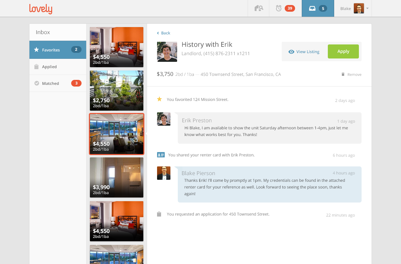The width and height of the screenshot is (401, 264).
Task: Click the '2 days ago' timestamp
Action: [x=345, y=101]
